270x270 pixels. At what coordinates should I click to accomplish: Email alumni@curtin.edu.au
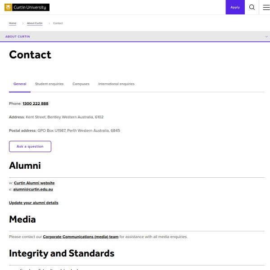tap(33, 189)
